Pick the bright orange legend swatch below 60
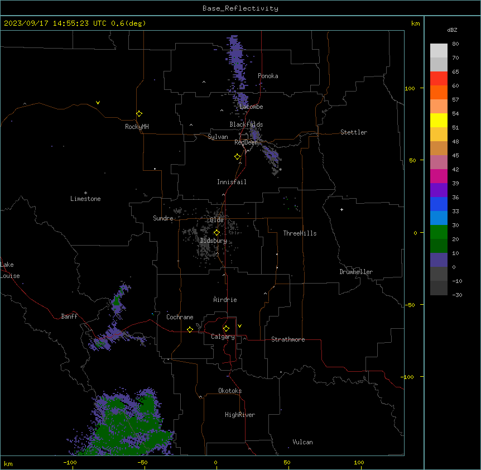481x470 pixels. click(x=439, y=92)
